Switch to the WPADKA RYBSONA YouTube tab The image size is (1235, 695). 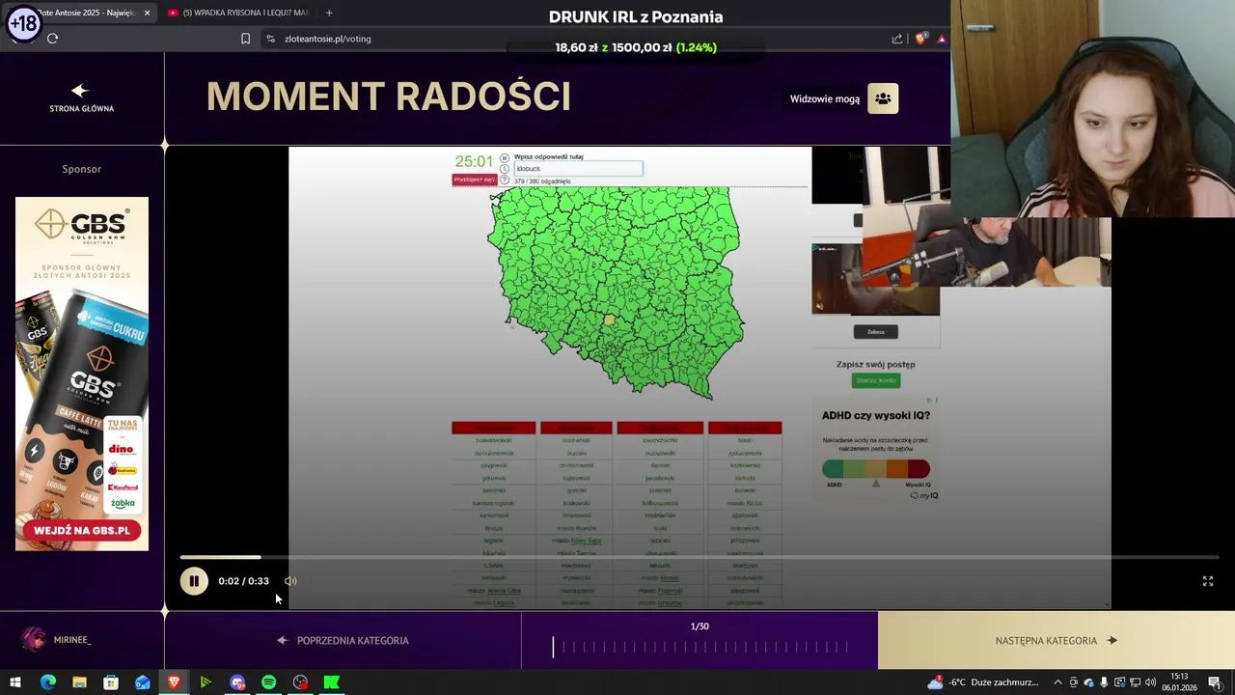pos(236,13)
